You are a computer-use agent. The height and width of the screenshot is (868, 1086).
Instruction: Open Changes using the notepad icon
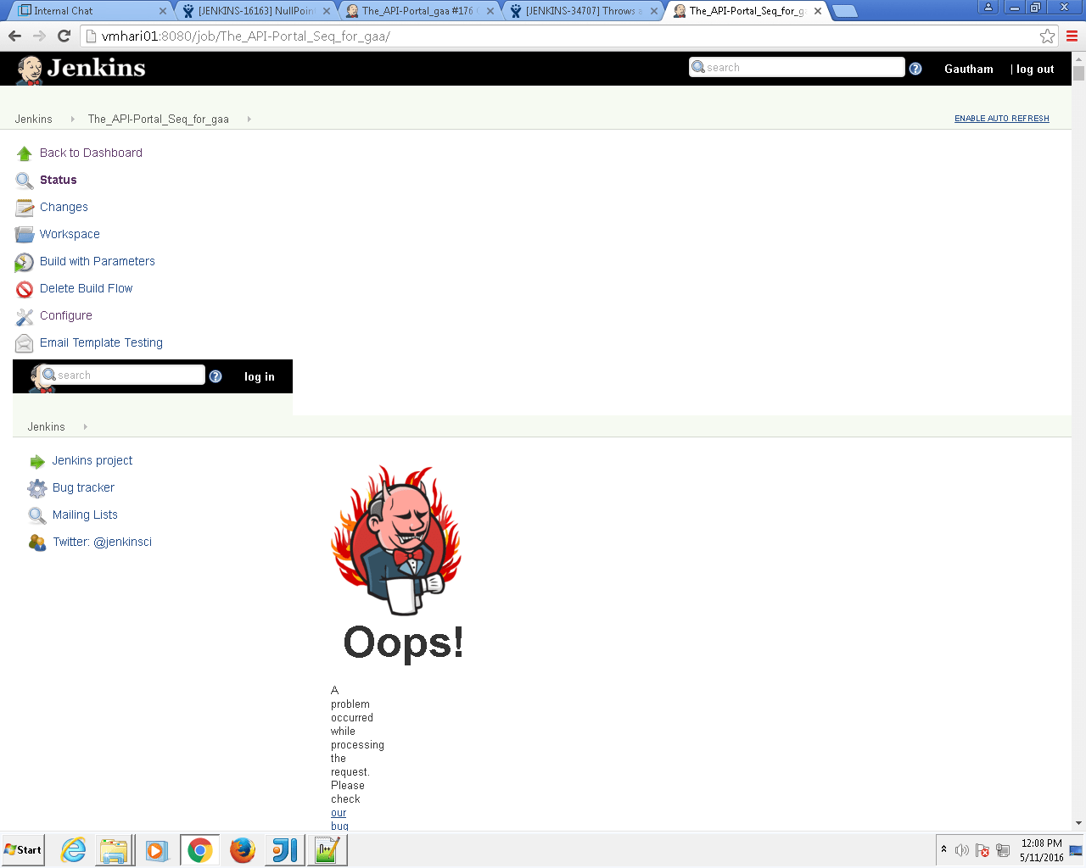pyautogui.click(x=24, y=207)
